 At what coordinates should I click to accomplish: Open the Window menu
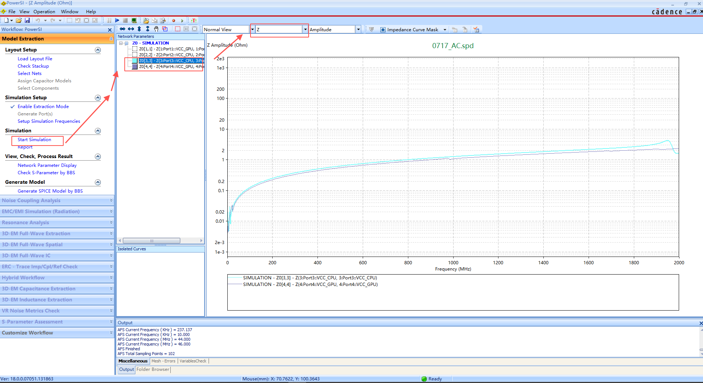pyautogui.click(x=70, y=12)
